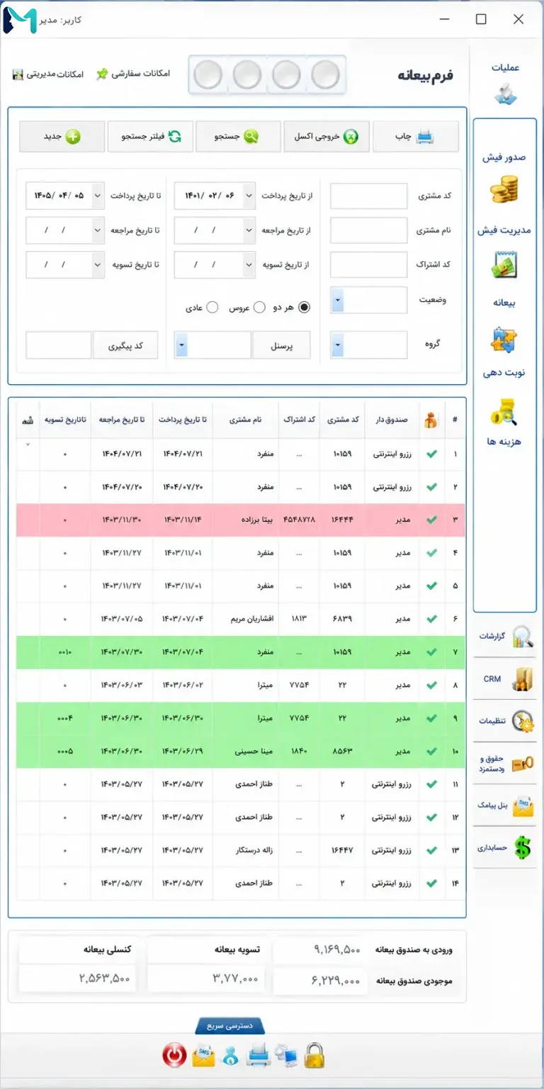Open the CRM module icon
Screen dimensions: 544x1089
pos(523,678)
